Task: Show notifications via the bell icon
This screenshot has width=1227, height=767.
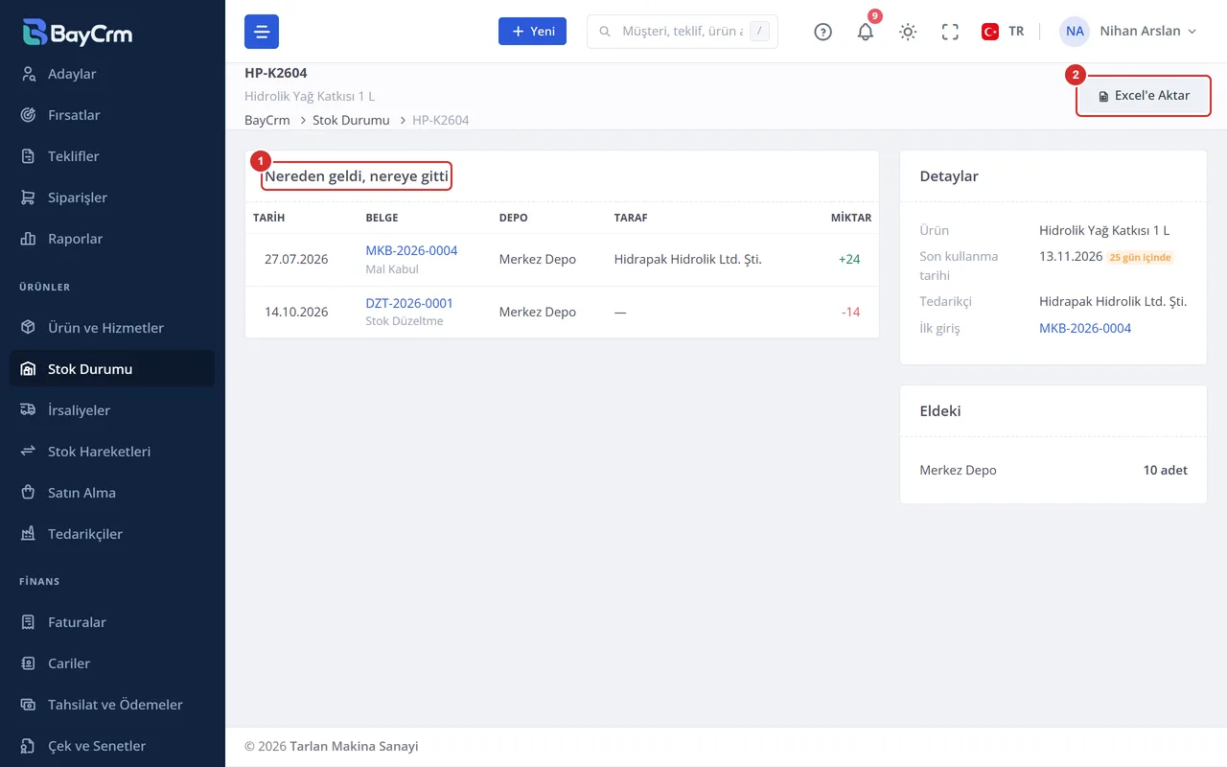Action: (x=866, y=32)
